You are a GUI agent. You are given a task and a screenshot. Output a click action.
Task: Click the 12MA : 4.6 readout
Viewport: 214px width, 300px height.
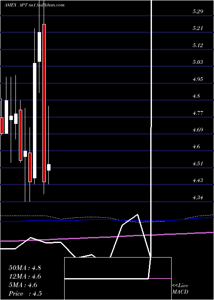click(25, 276)
